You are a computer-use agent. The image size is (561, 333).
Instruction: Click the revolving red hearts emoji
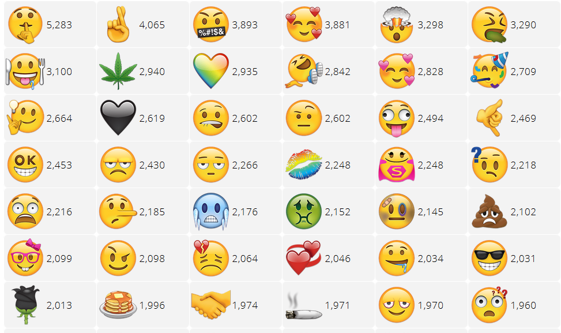(x=304, y=258)
